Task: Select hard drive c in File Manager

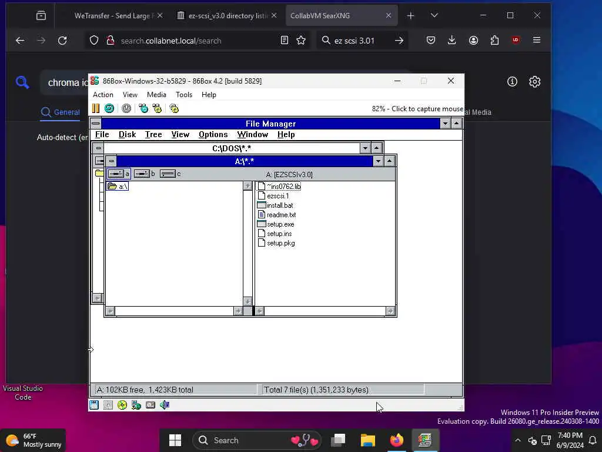Action: pyautogui.click(x=170, y=174)
